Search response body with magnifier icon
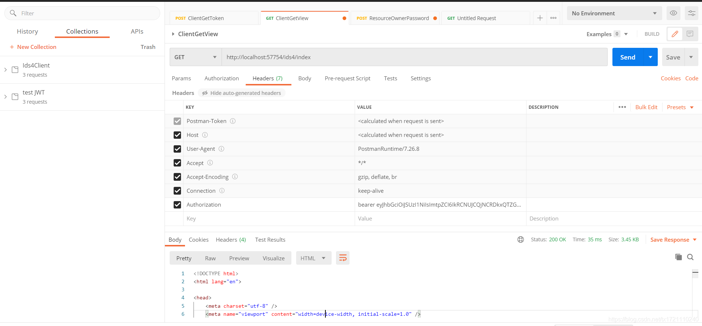This screenshot has width=702, height=326. point(690,257)
